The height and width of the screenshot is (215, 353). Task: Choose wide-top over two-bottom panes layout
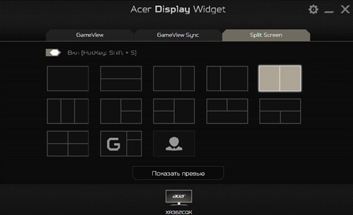point(280,111)
